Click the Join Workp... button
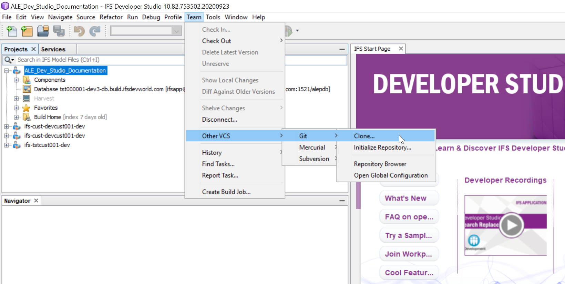Screen dimensions: 565x284 click(x=409, y=254)
